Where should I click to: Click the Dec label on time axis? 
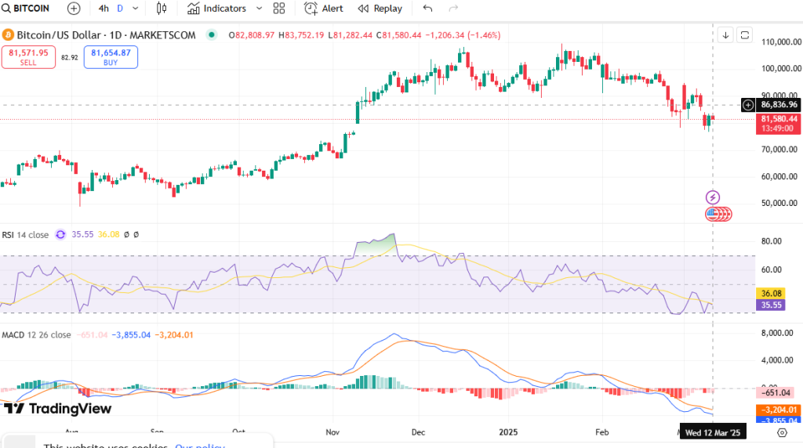tap(418, 432)
